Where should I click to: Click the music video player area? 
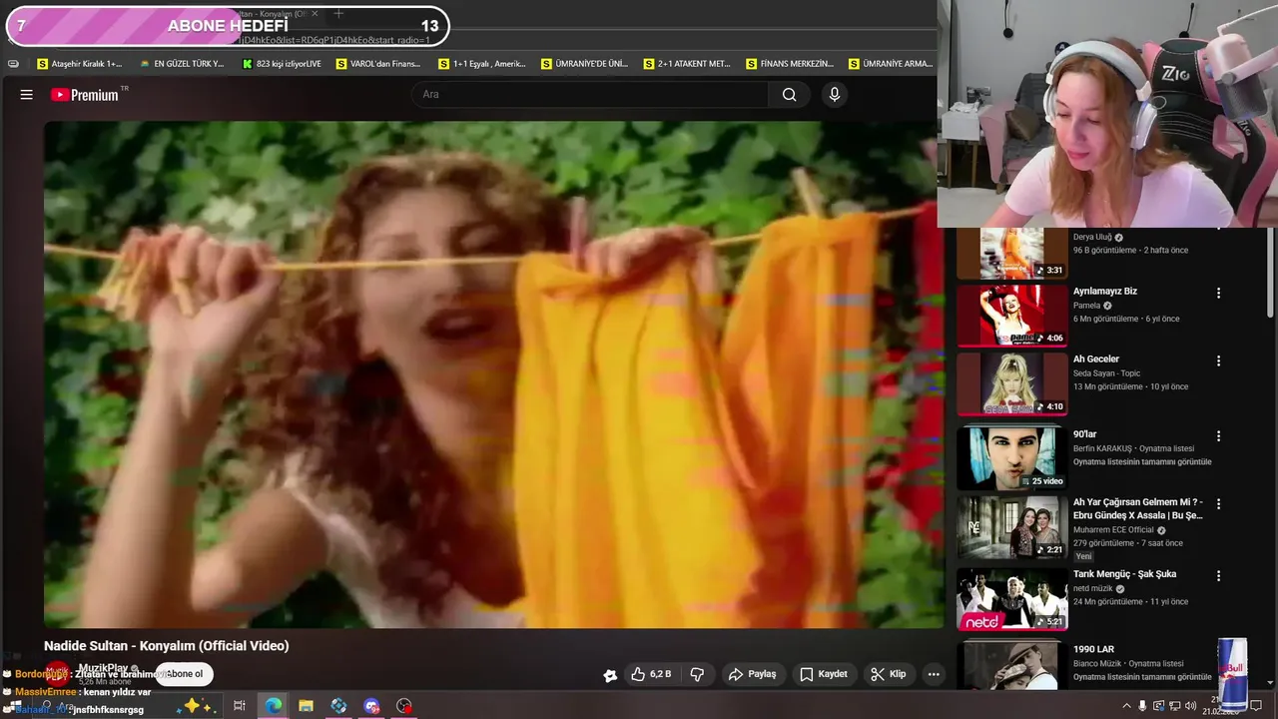tap(493, 374)
